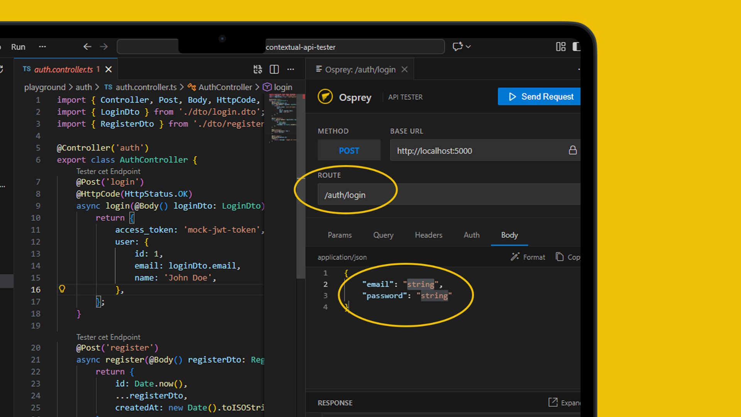
Task: Split the editor using the split icon
Action: [x=274, y=69]
